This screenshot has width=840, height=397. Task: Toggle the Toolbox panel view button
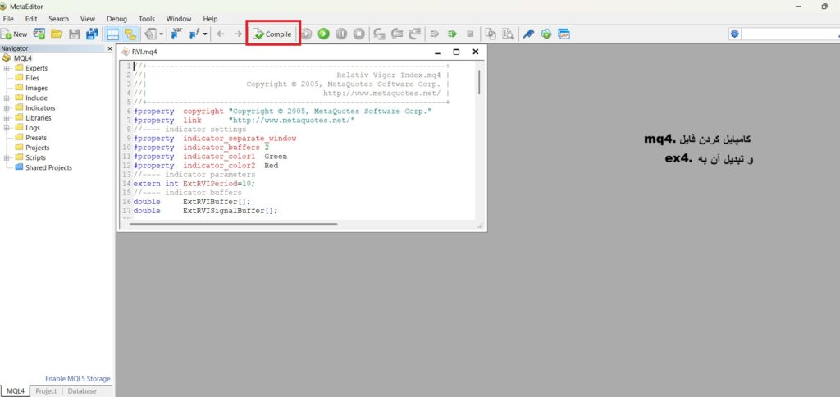(130, 34)
